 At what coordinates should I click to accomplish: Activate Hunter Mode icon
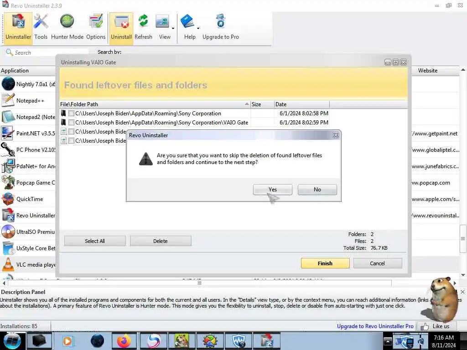[x=67, y=28]
